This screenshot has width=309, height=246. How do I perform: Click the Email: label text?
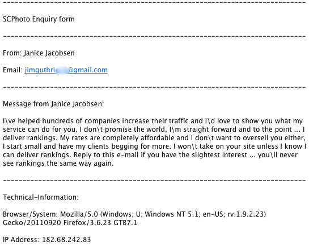point(12,70)
